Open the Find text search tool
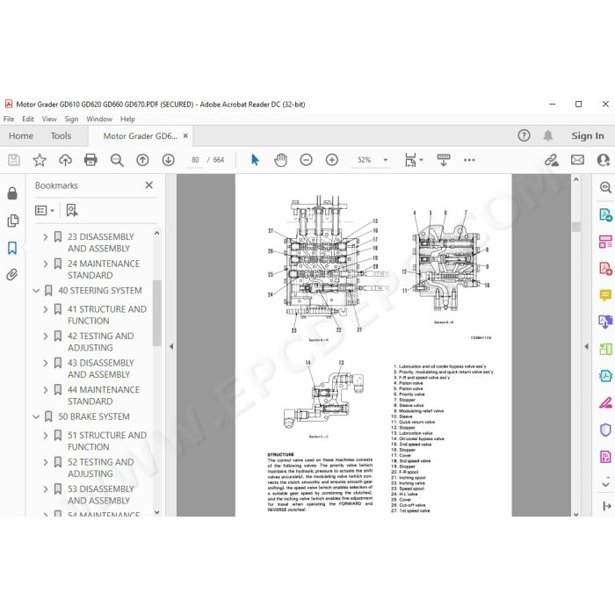 (117, 160)
